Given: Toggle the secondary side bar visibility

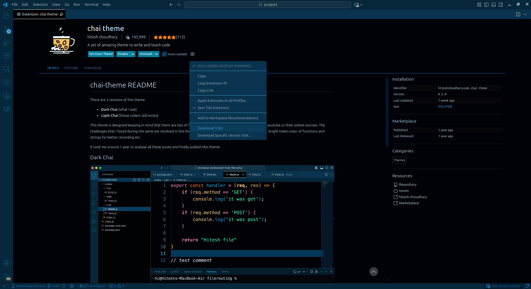Looking at the screenshot, I should click(501, 5).
